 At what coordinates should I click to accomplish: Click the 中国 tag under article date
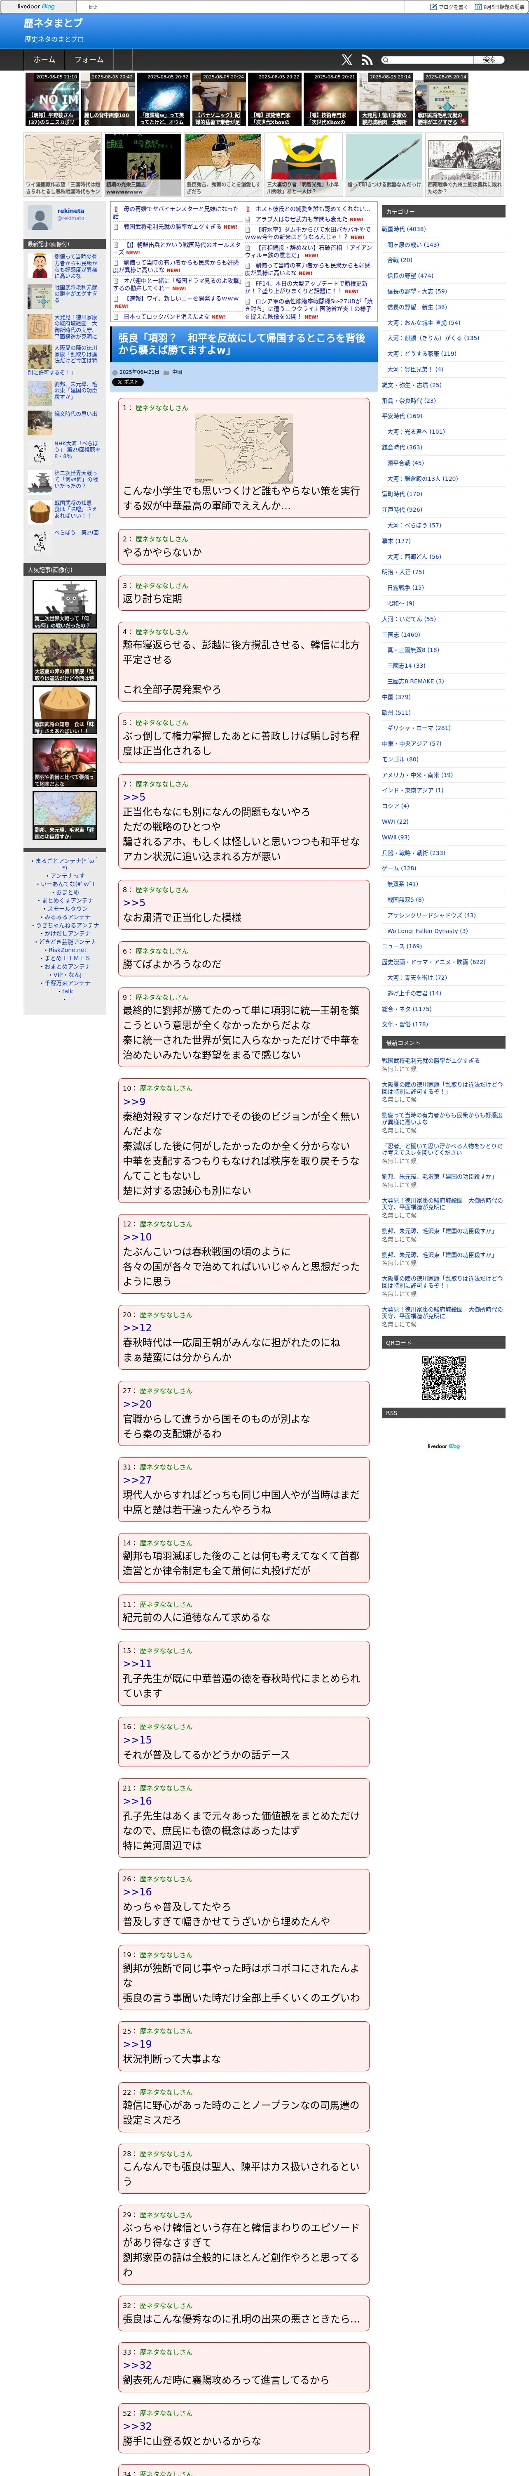pos(177,371)
